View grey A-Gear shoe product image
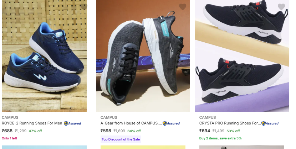Screen dimensions: 296x149 tap(143, 56)
